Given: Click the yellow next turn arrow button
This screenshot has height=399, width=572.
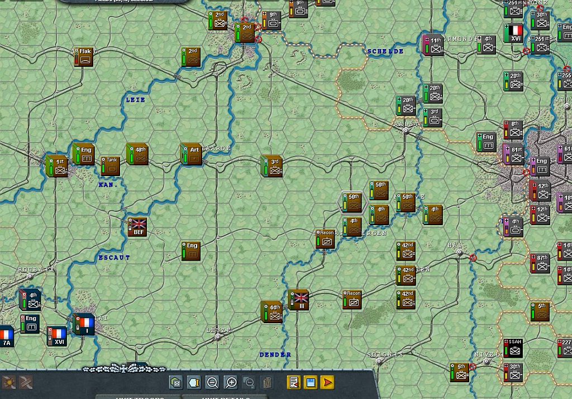Looking at the screenshot, I should click(327, 383).
